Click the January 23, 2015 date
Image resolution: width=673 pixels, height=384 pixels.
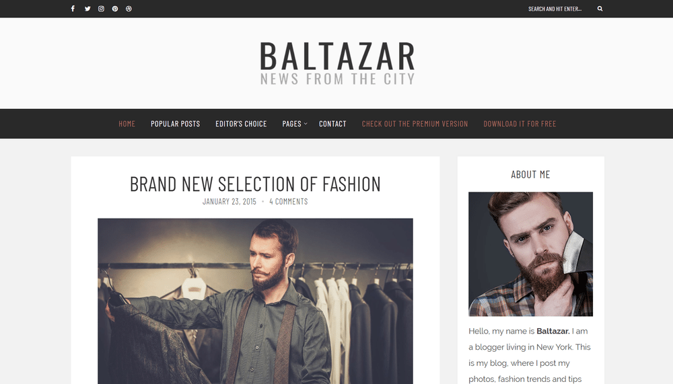click(229, 201)
